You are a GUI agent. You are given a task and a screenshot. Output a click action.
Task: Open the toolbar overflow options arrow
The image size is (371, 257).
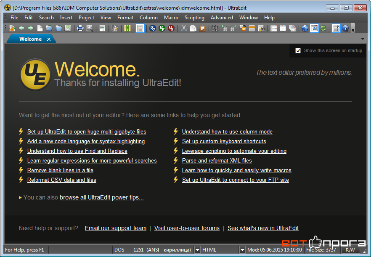click(353, 30)
